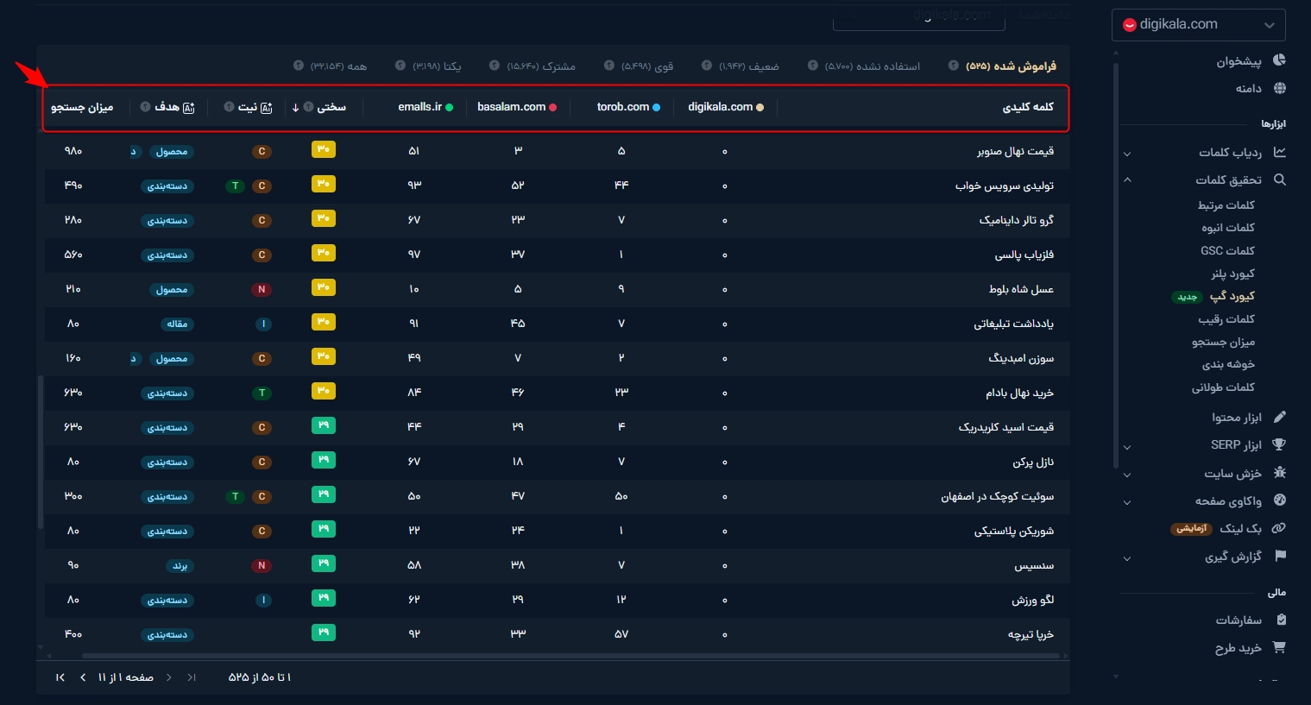Click the ردیاب کلمات chart icon
This screenshot has height=705, width=1311.
coord(1279,152)
